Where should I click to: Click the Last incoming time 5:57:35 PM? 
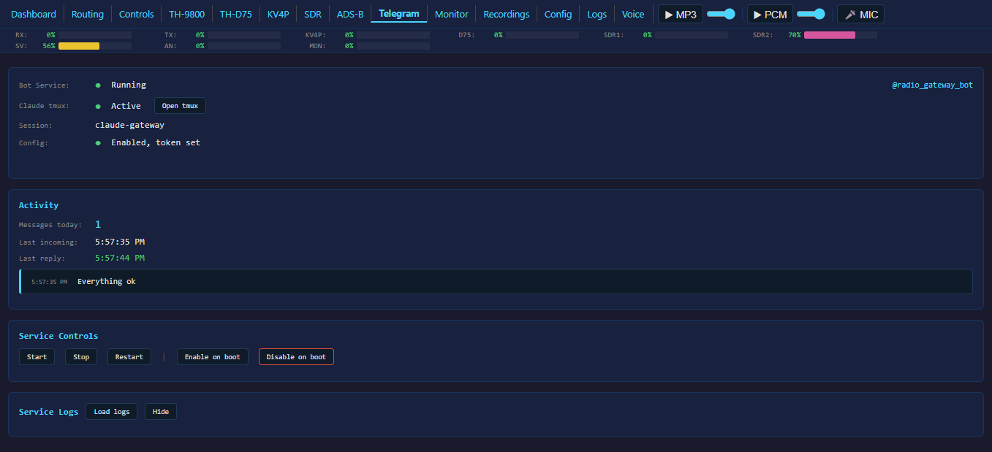(x=120, y=242)
